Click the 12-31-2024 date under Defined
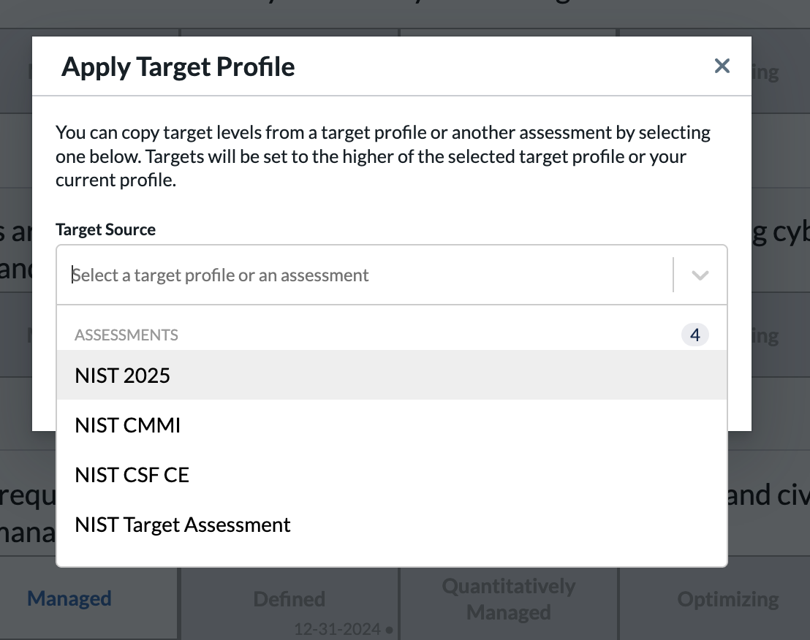The width and height of the screenshot is (810, 640). click(x=337, y=629)
